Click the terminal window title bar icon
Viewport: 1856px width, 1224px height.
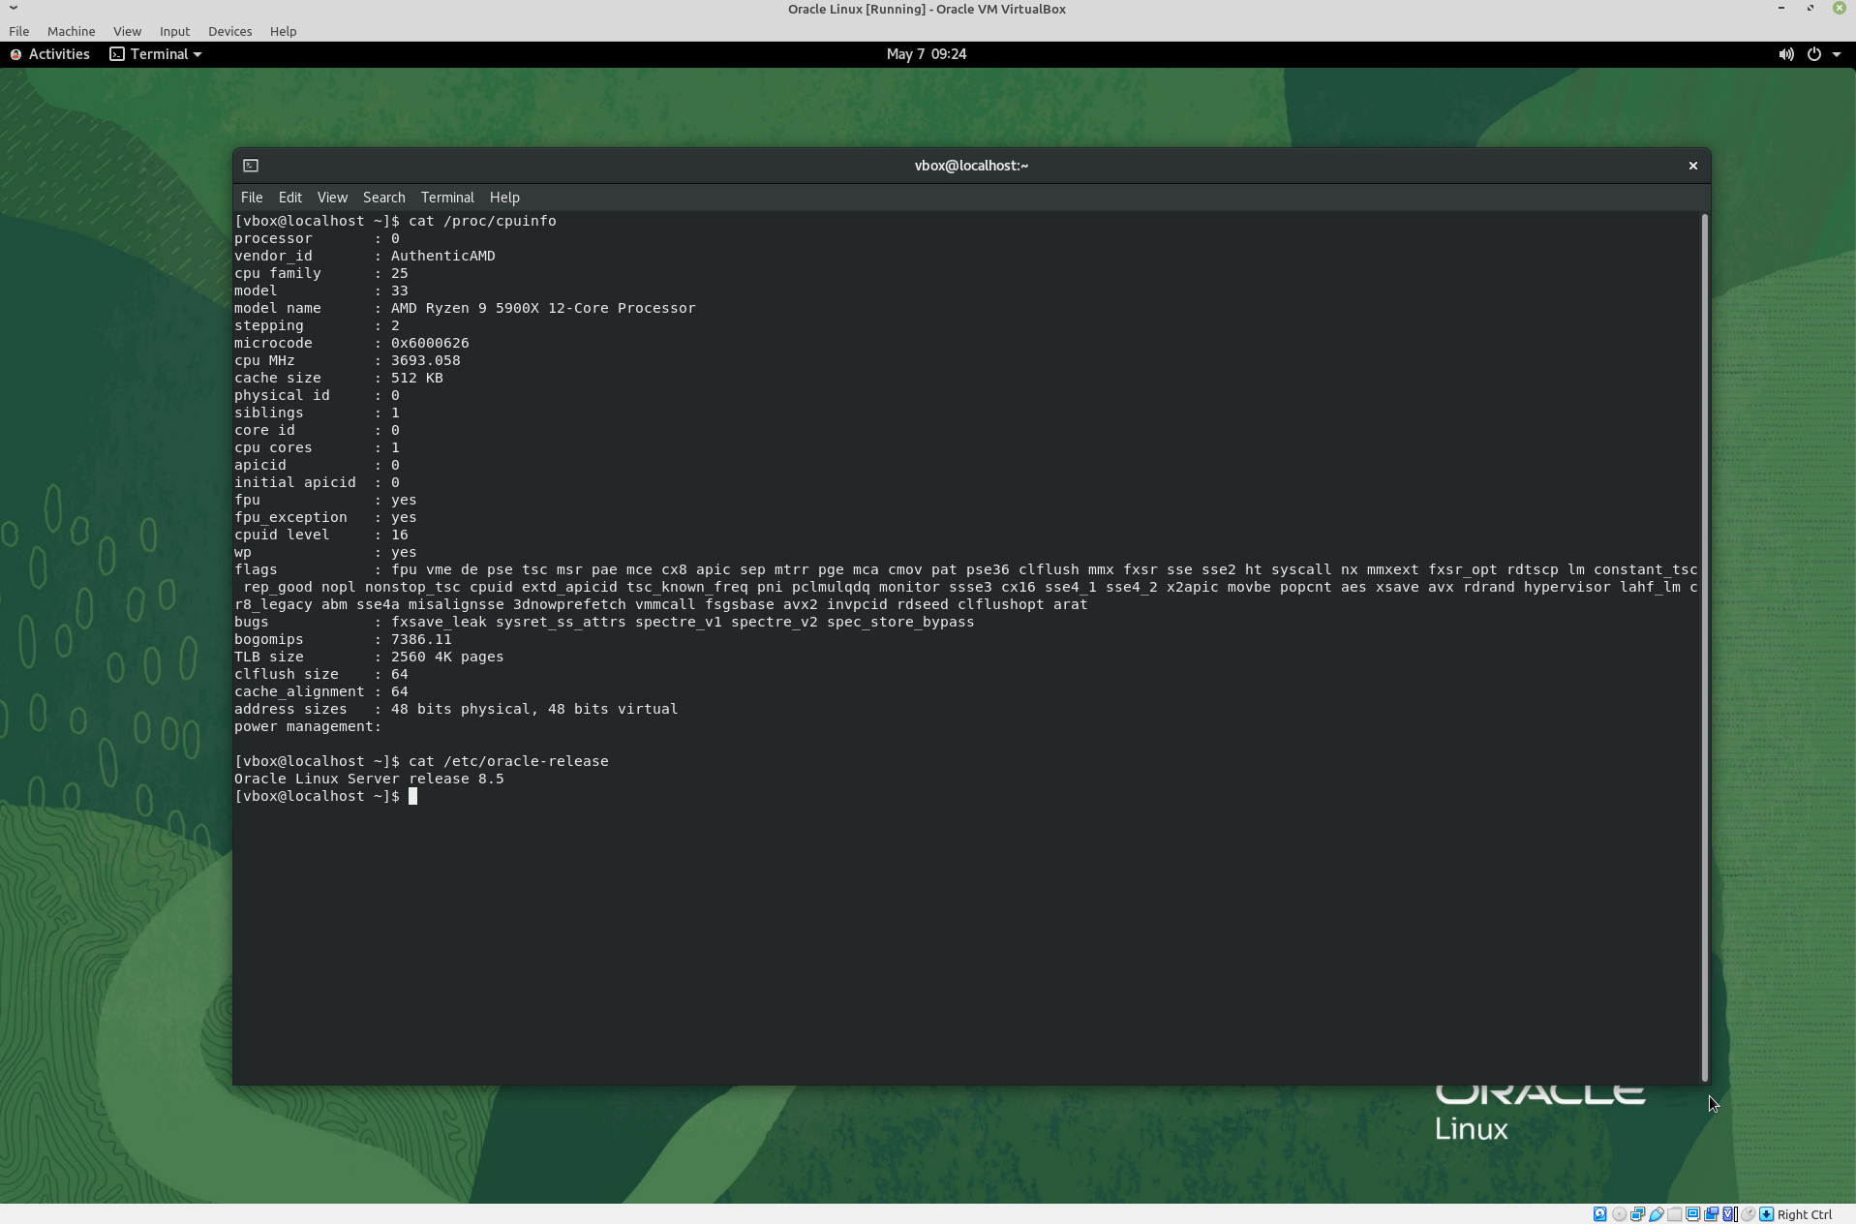(x=251, y=166)
